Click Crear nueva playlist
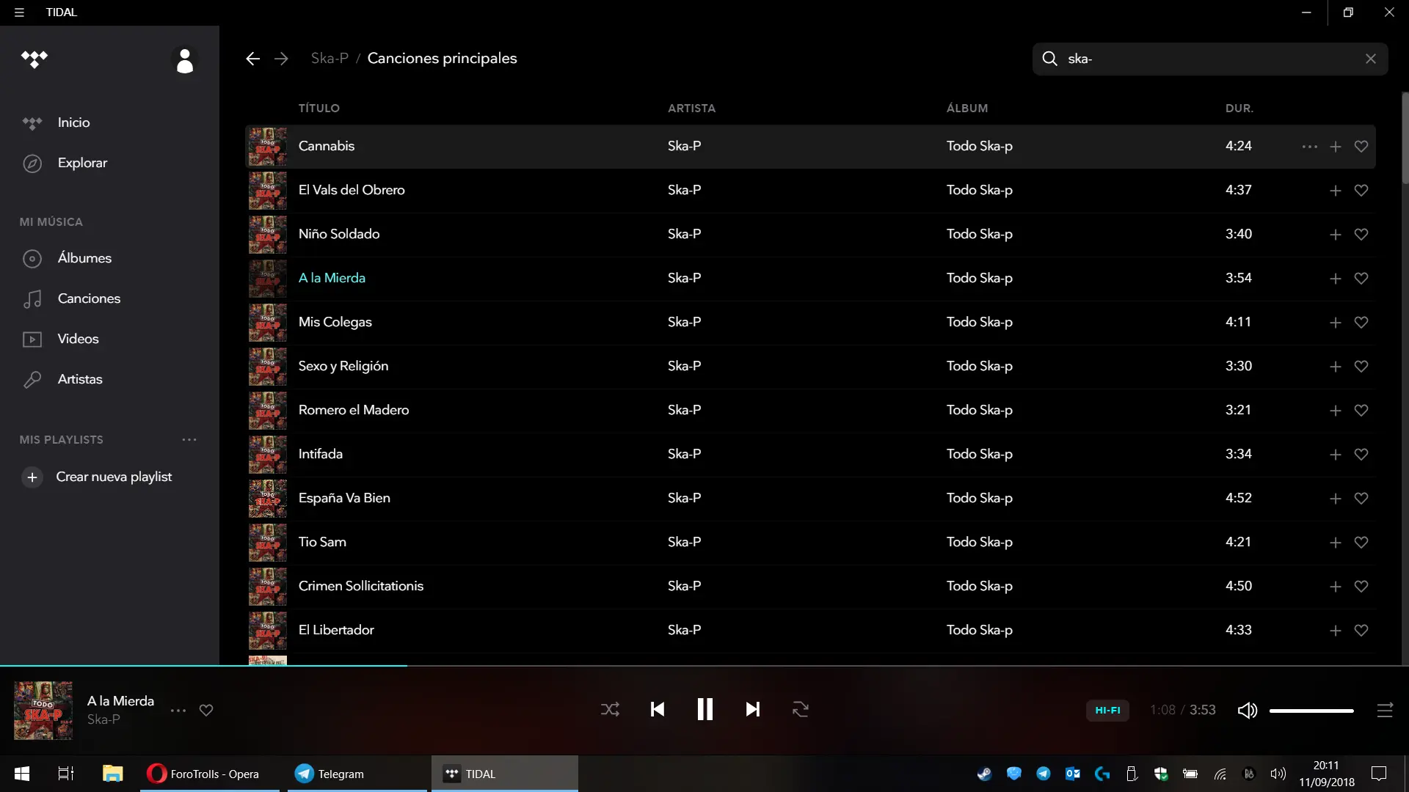Image resolution: width=1409 pixels, height=792 pixels. pyautogui.click(x=114, y=477)
